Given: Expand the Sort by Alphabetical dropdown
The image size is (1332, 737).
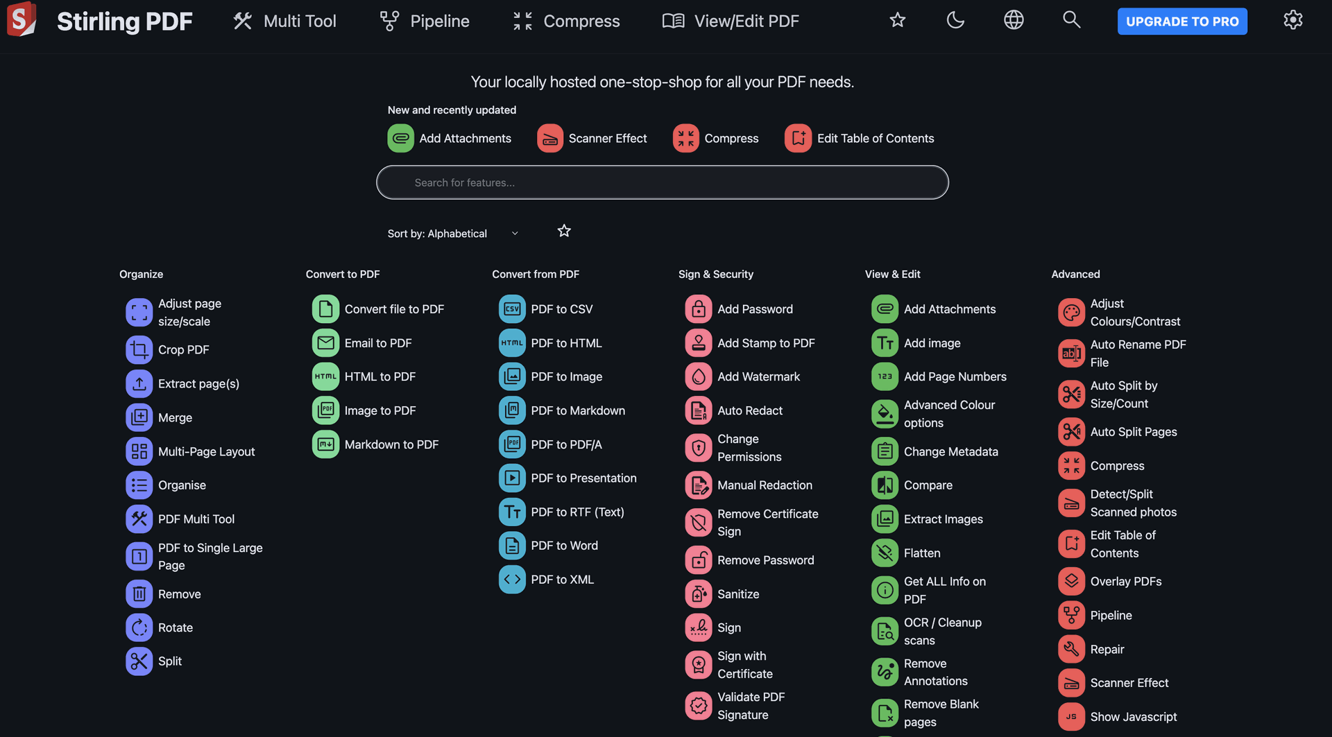Looking at the screenshot, I should click(452, 234).
